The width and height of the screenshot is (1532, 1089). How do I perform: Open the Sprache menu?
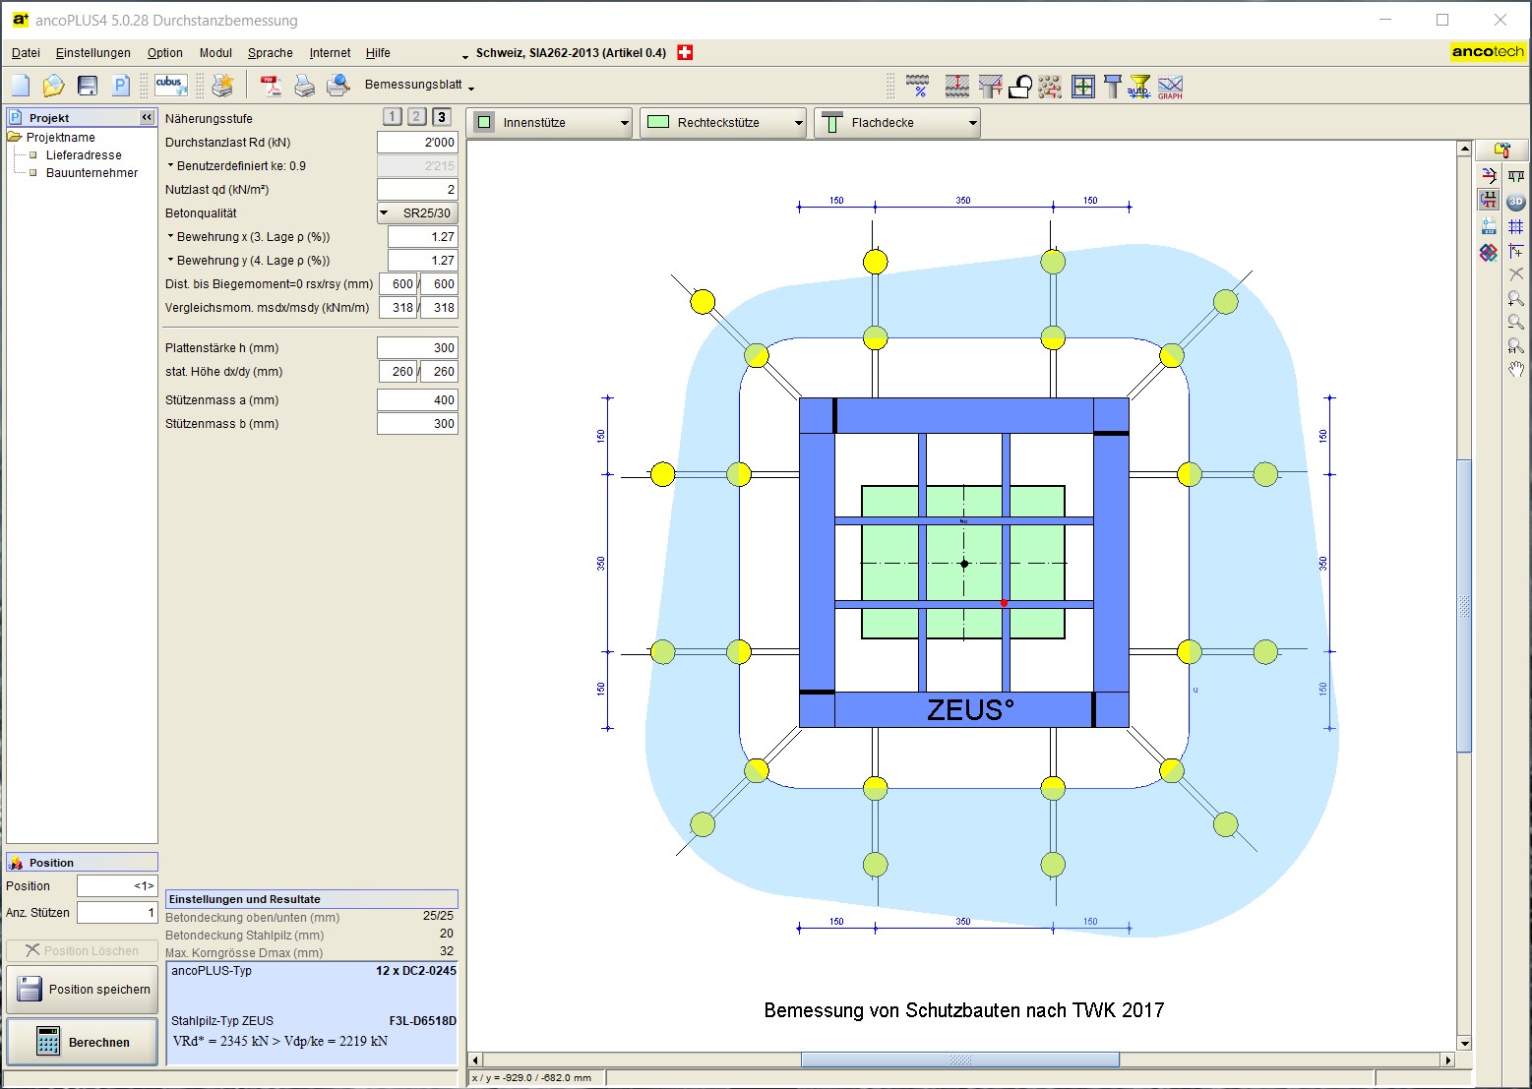(x=270, y=53)
